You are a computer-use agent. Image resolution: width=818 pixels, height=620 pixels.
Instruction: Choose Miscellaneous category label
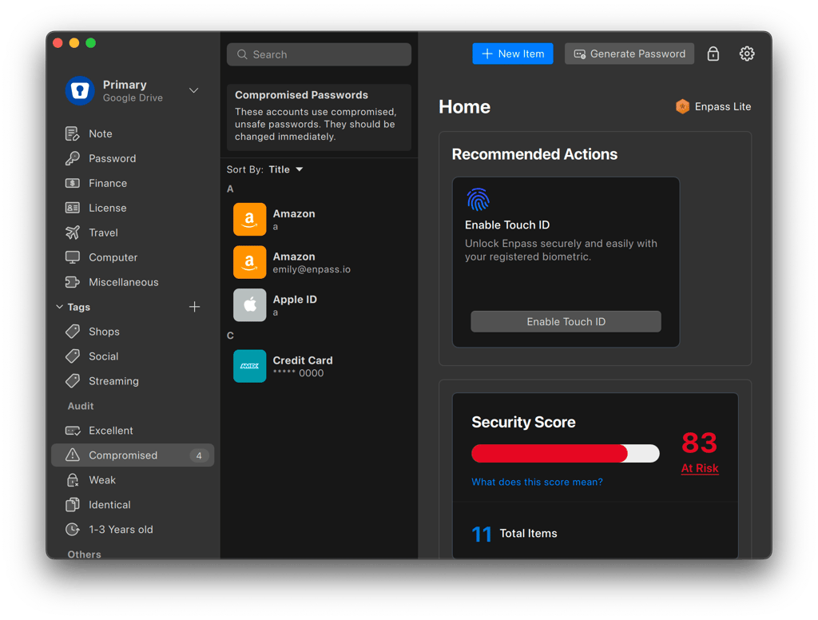click(x=124, y=282)
